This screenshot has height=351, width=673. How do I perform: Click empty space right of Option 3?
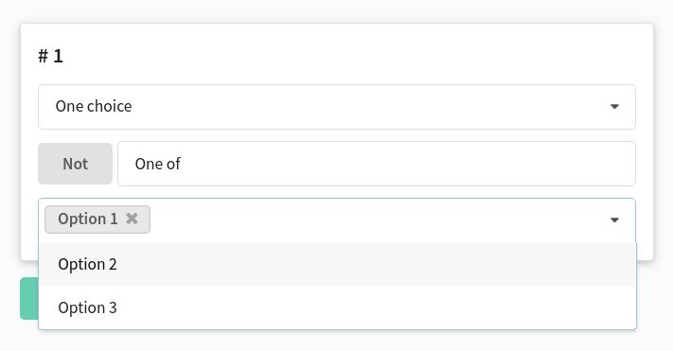click(373, 307)
